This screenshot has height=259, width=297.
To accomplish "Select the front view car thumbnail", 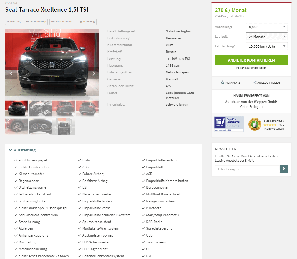I will pyautogui.click(x=17, y=108).
